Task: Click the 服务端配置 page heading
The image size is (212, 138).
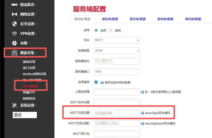Action: tap(89, 9)
